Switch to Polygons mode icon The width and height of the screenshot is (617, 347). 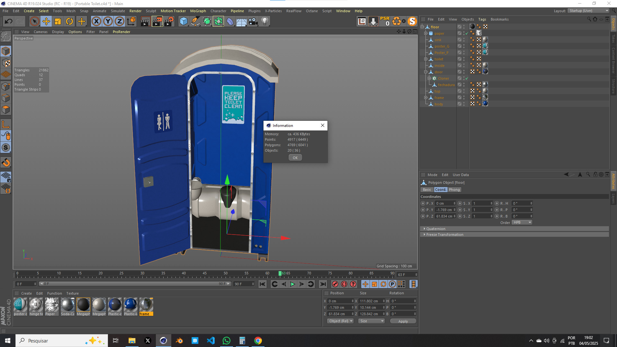pyautogui.click(x=6, y=110)
